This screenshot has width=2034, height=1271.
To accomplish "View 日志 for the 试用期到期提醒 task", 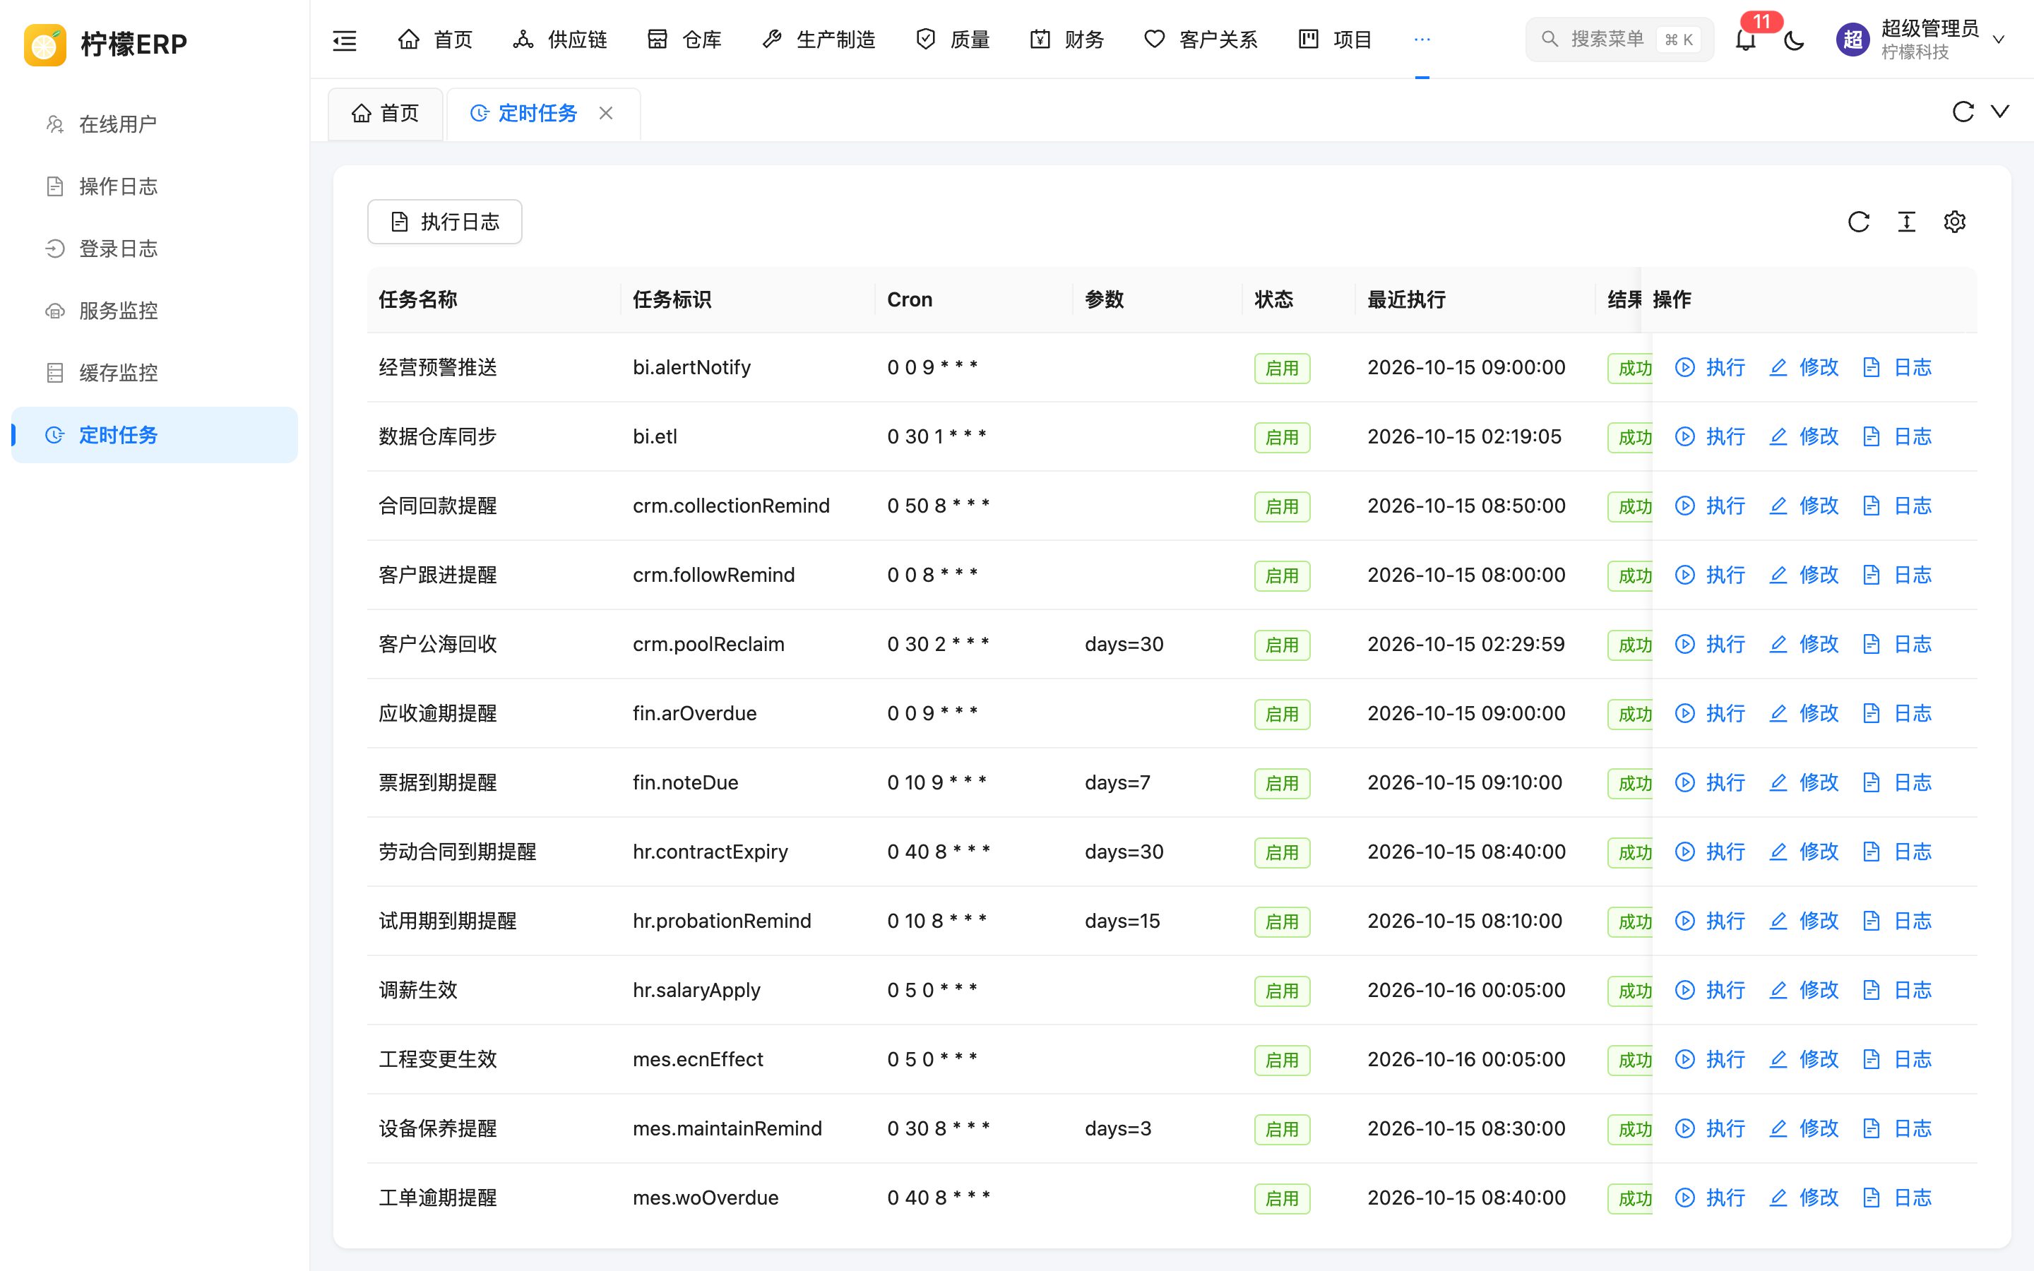I will (1897, 921).
